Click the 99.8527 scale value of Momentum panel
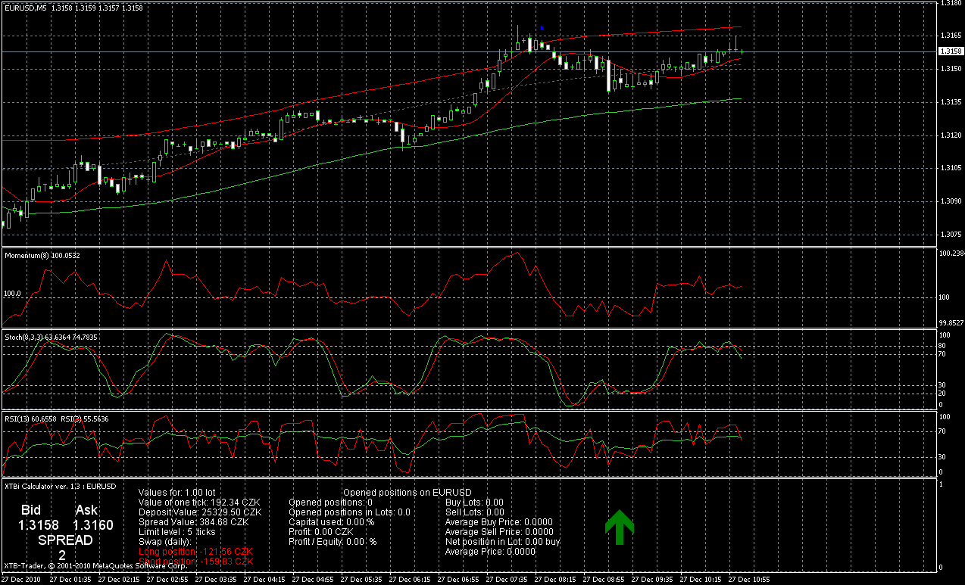This screenshot has height=585, width=965. tap(951, 322)
